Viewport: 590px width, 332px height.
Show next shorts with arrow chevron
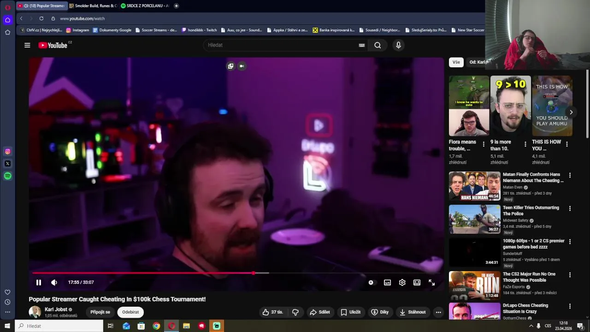(x=571, y=112)
